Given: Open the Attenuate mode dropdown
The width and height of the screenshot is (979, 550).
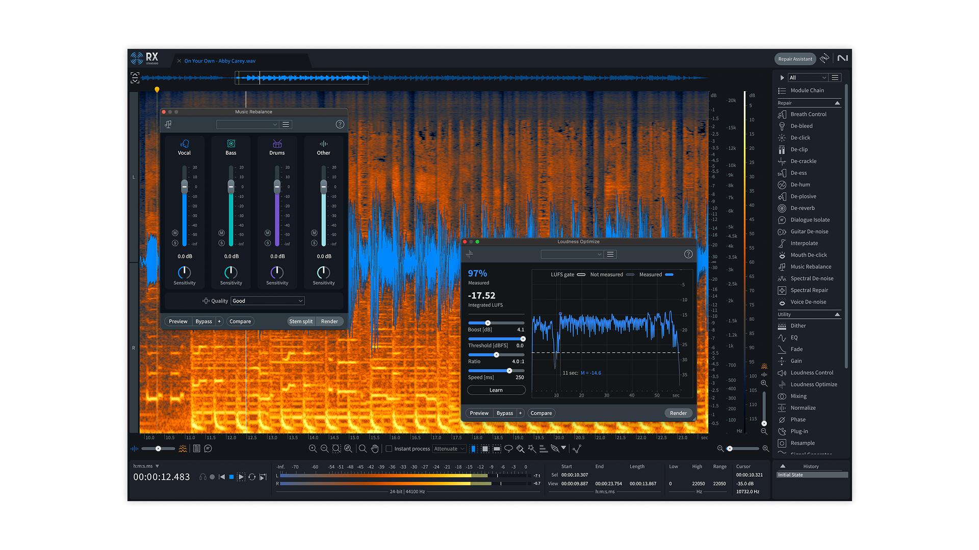Looking at the screenshot, I should point(449,449).
